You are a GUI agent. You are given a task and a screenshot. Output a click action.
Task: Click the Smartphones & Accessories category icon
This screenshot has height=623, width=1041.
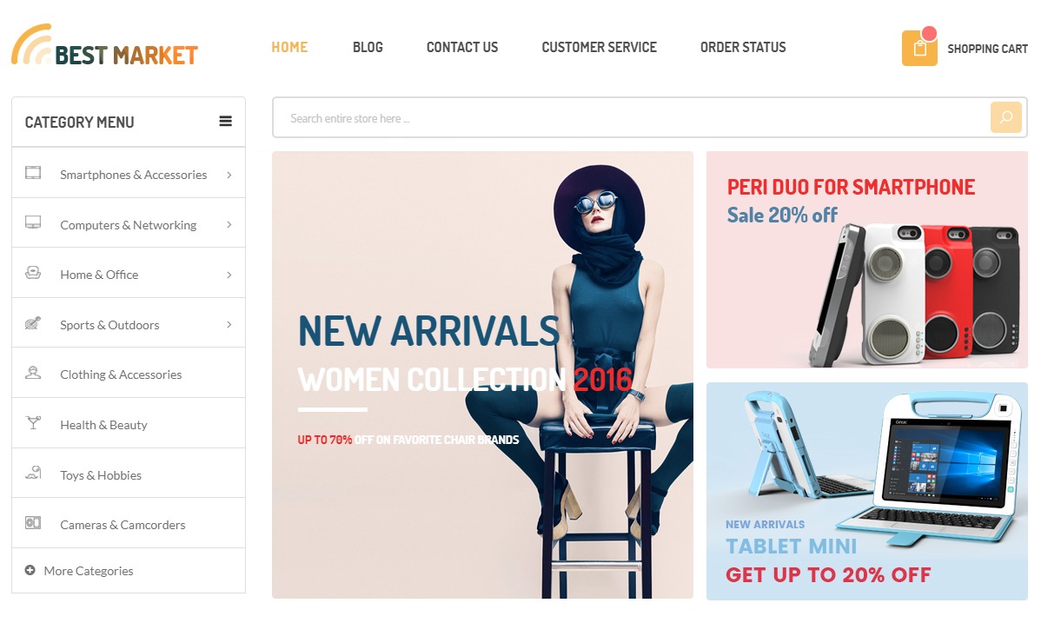click(x=33, y=173)
